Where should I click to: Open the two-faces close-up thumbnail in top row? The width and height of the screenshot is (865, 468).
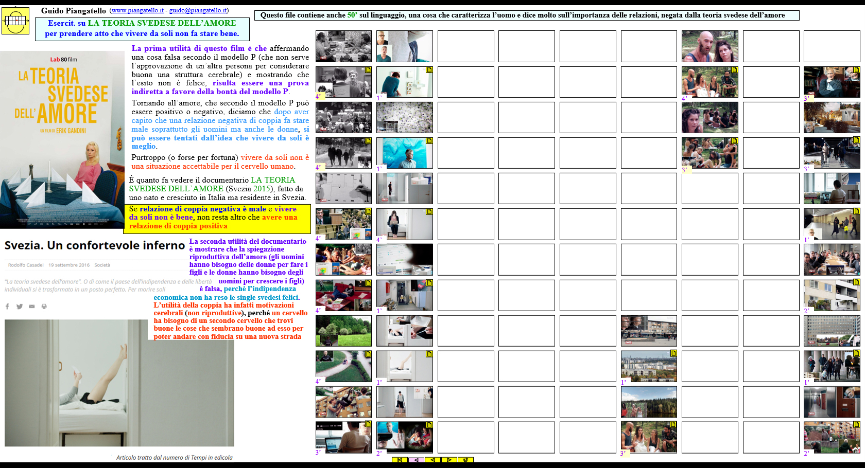[710, 46]
